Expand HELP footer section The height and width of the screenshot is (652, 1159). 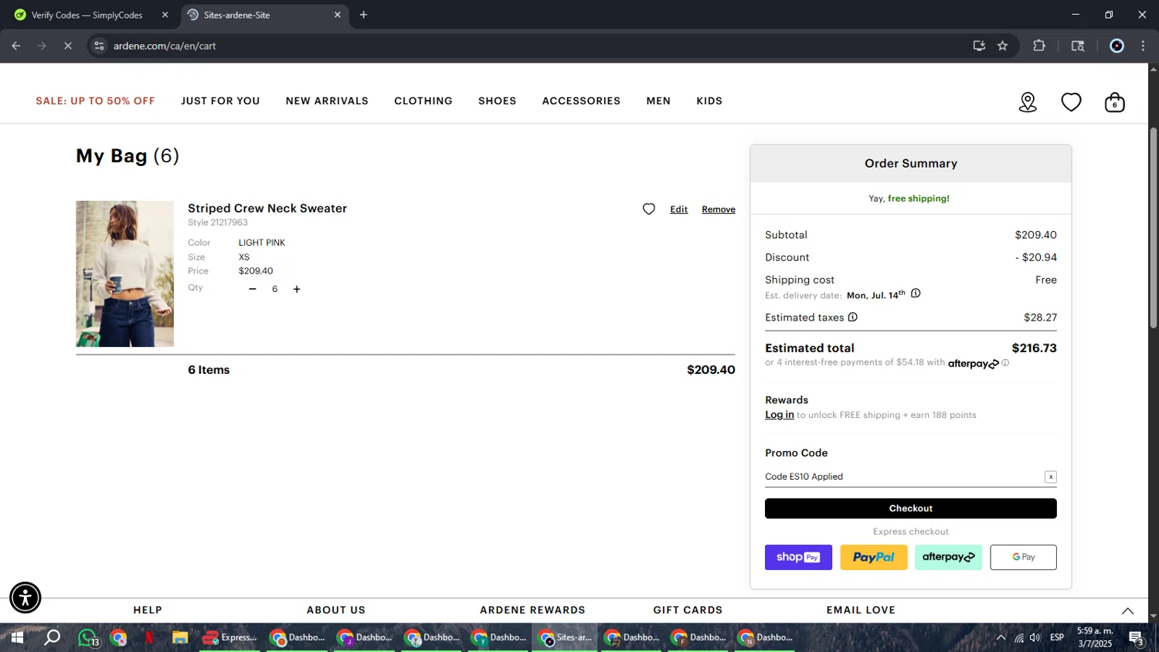148,610
